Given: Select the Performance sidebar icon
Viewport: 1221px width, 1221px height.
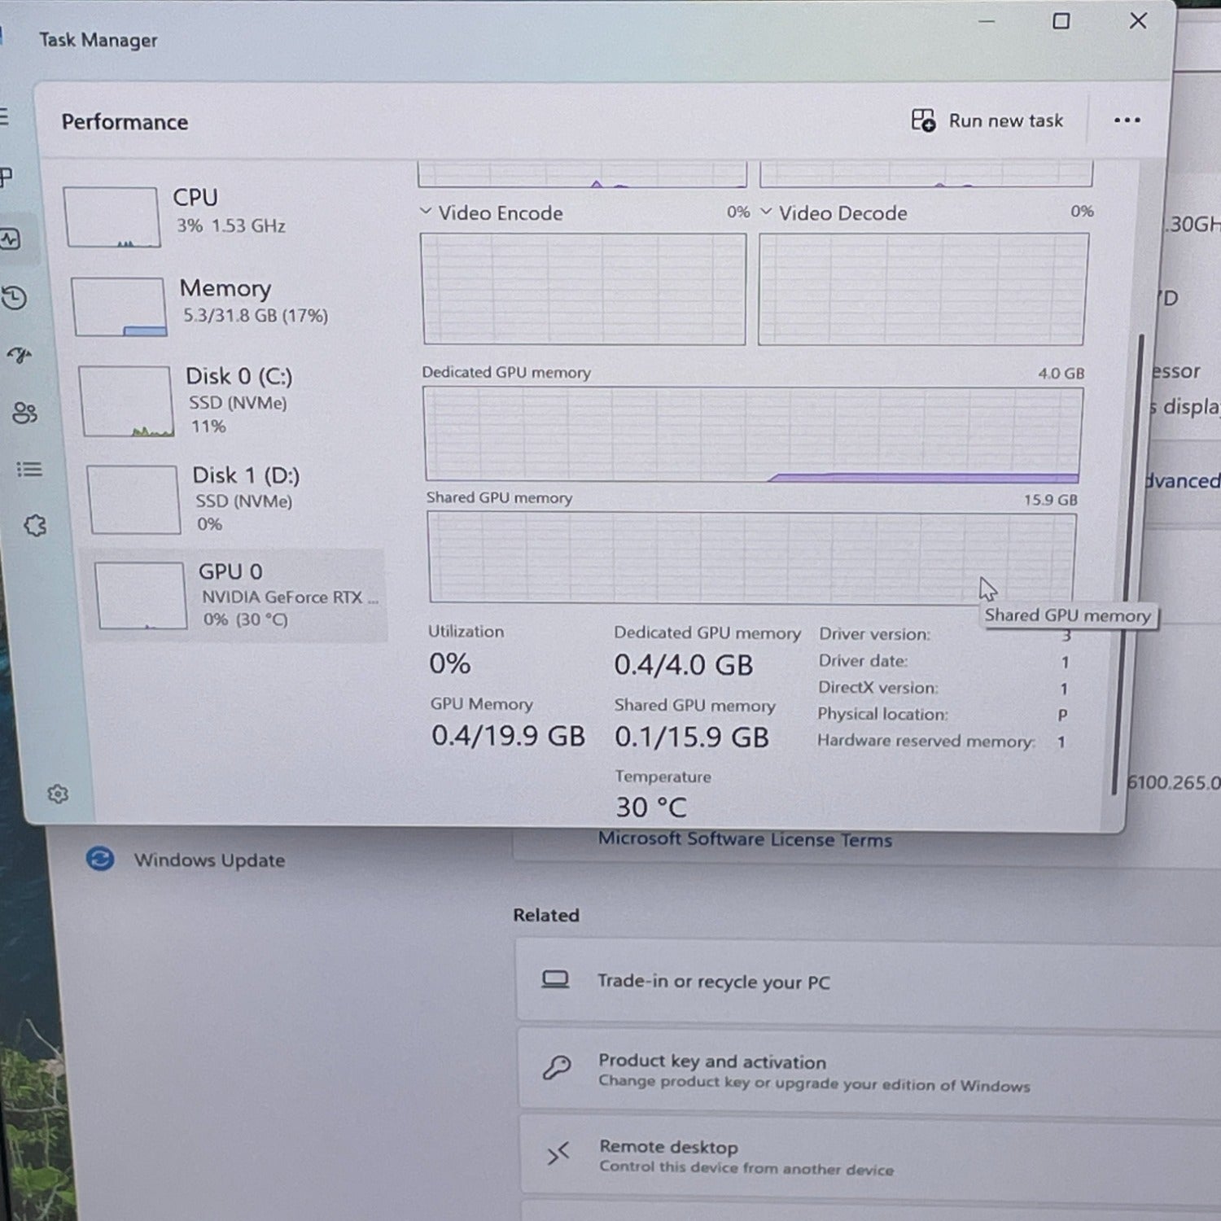Looking at the screenshot, I should 11,239.
